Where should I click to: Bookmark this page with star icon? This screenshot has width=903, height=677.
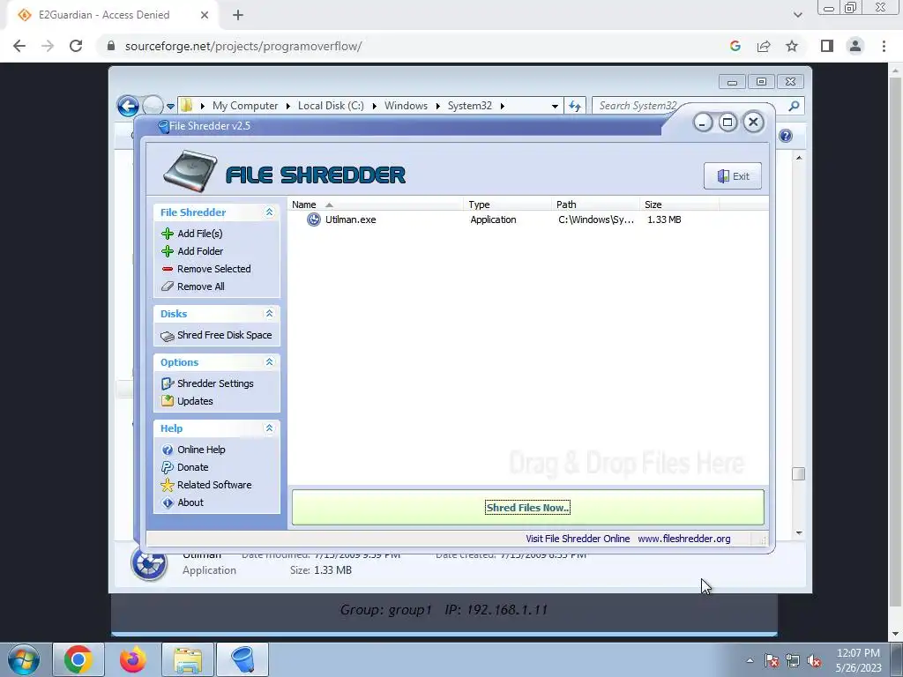793,46
